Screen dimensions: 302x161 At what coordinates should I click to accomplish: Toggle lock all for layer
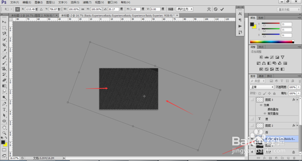pos(274,93)
